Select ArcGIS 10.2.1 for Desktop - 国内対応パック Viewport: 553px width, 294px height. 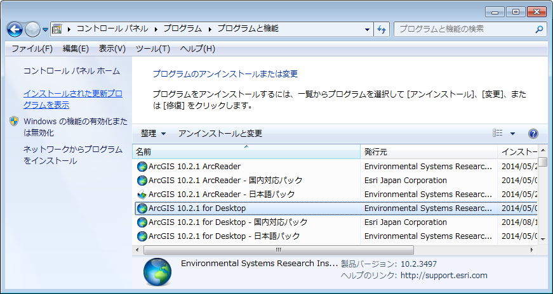point(336,222)
